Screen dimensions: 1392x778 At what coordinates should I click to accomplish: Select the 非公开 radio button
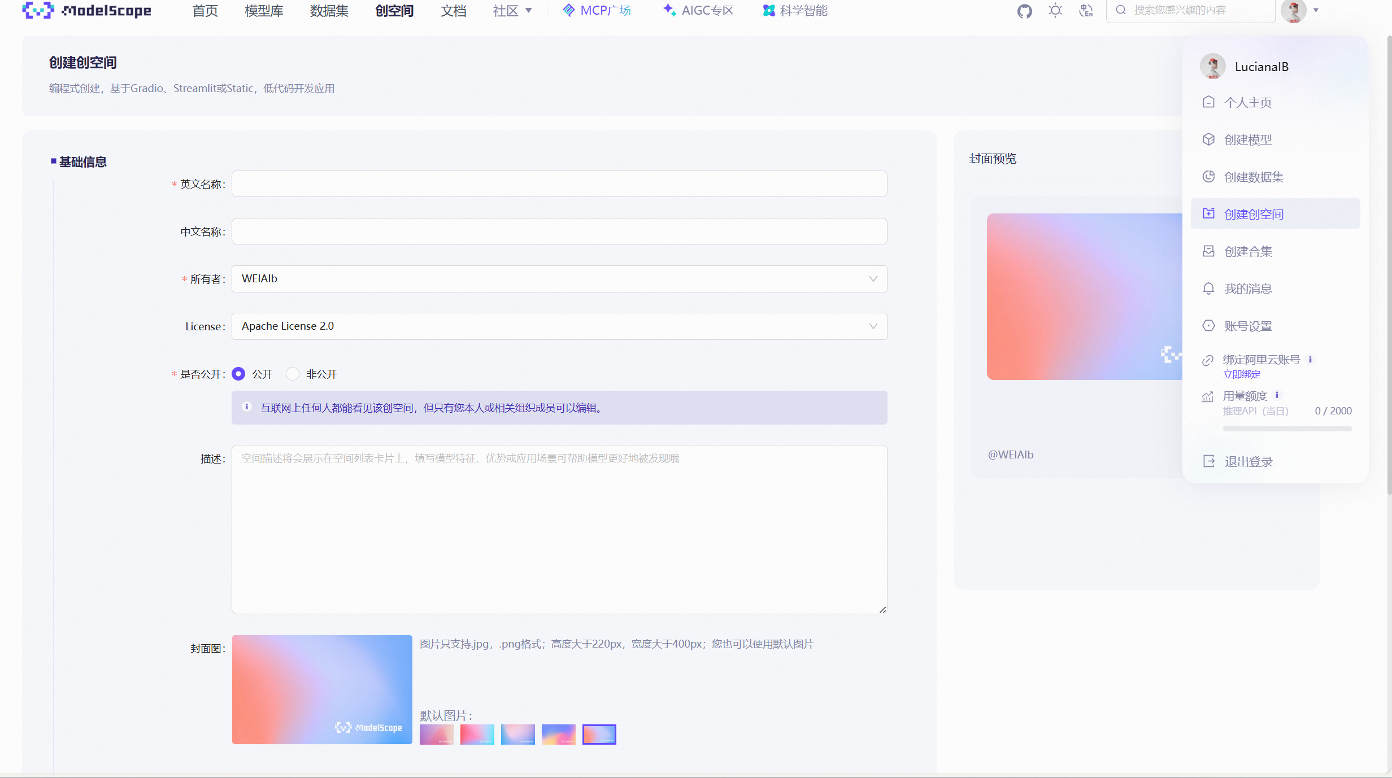293,374
